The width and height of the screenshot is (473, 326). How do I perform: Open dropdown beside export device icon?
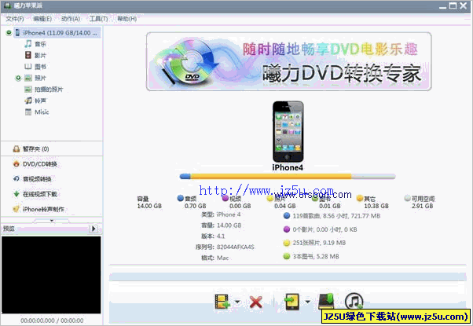pos(308,302)
